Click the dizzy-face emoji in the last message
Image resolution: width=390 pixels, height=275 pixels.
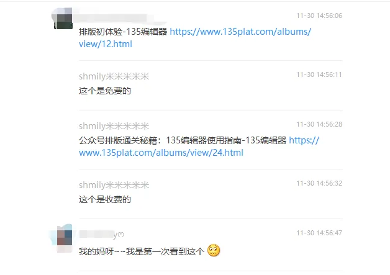point(214,250)
